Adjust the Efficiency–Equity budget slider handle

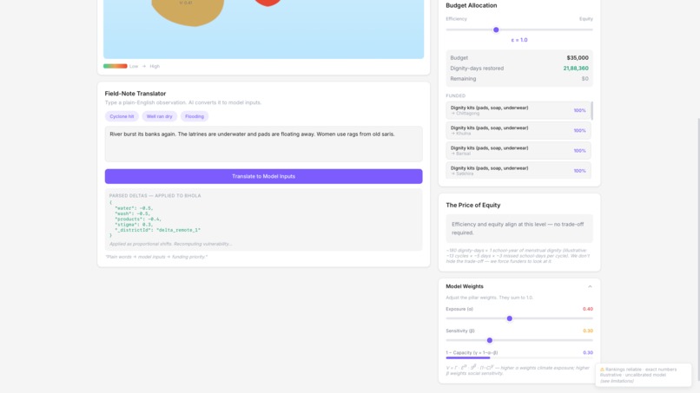496,29
